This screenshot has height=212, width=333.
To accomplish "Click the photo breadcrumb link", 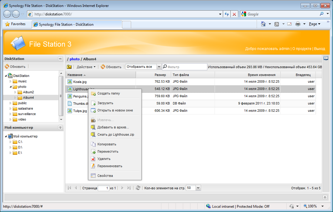I will [74, 59].
